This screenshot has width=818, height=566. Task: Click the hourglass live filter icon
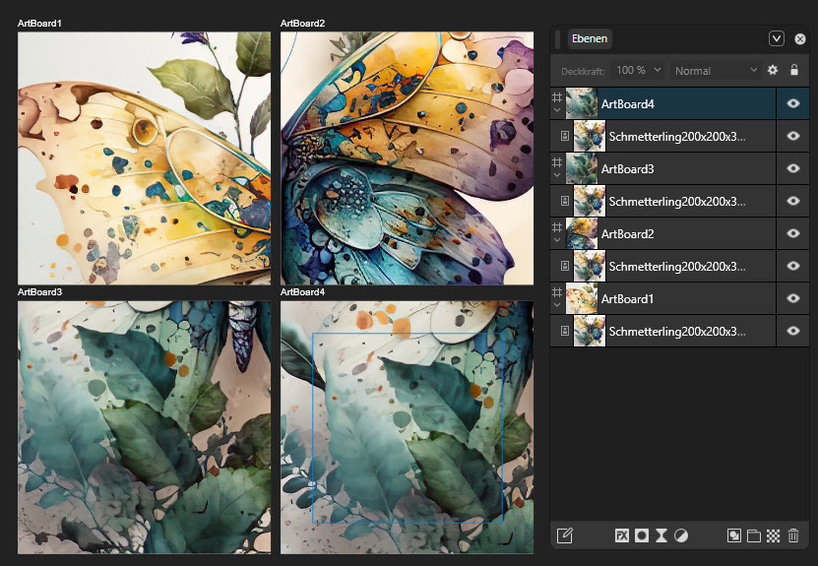point(661,535)
